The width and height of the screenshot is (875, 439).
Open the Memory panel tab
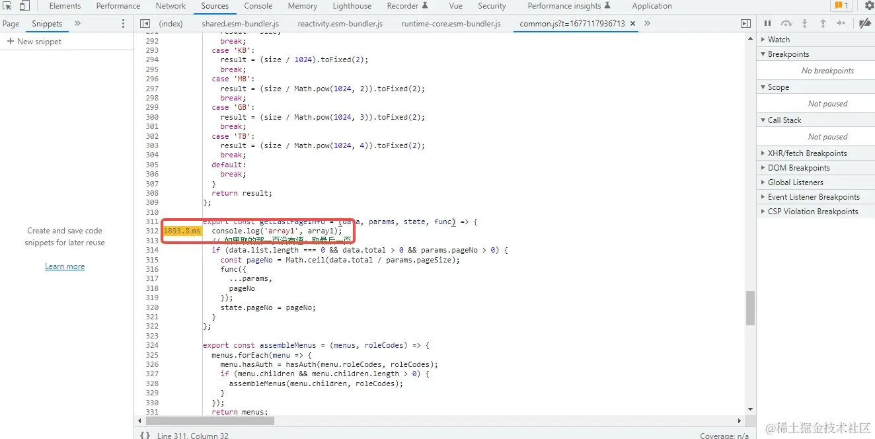[x=302, y=6]
